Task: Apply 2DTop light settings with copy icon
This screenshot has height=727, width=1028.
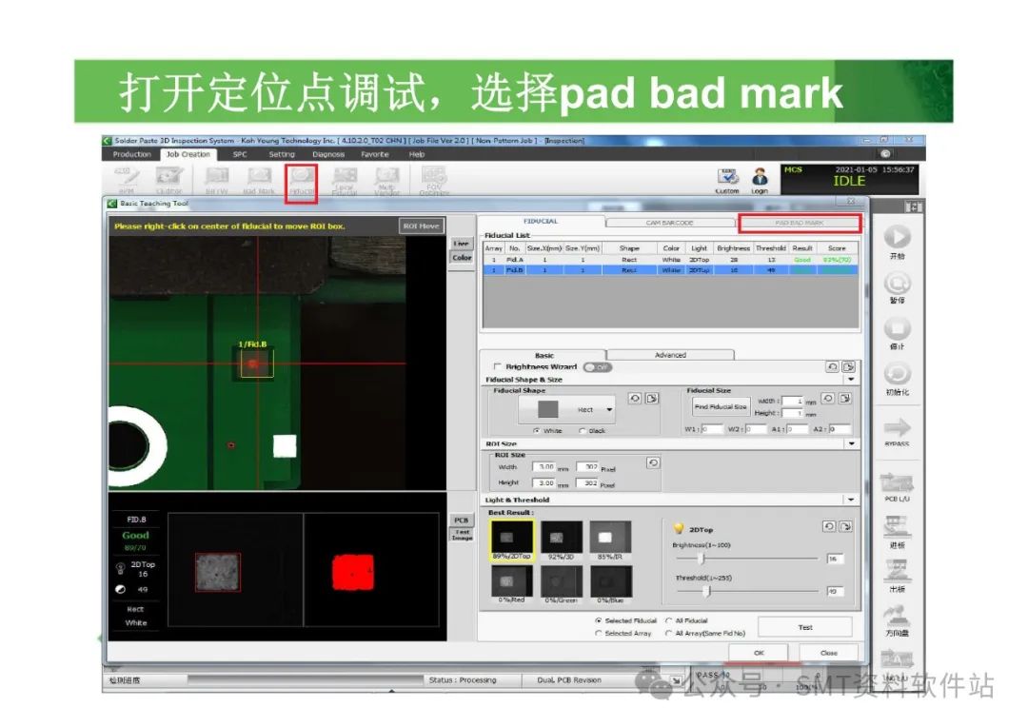Action: click(846, 526)
